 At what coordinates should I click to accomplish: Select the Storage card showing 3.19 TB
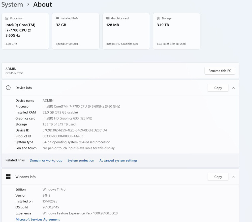point(176,31)
